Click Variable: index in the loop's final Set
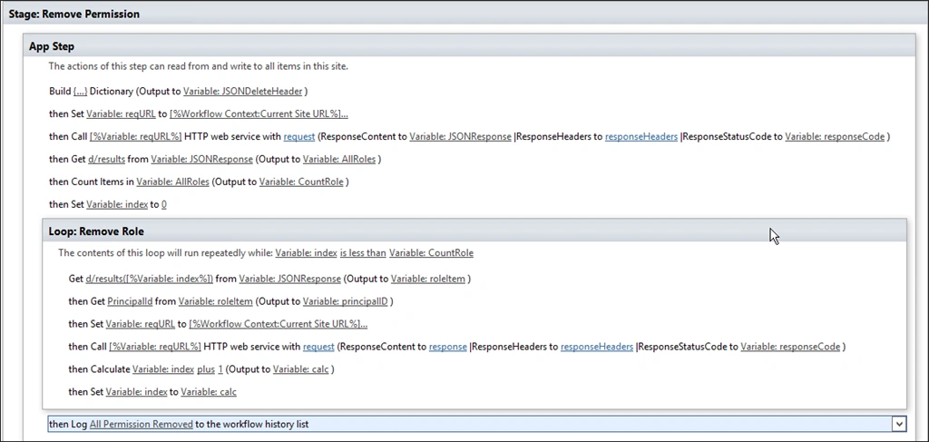 pos(137,392)
